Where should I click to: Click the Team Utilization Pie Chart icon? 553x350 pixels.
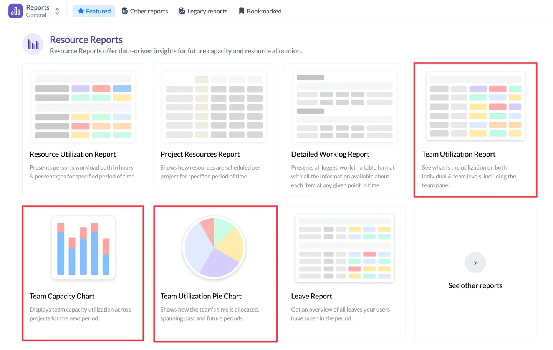[214, 247]
